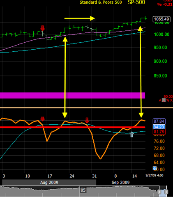173x197 pixels.
Task: Click the 9/17/09 4:00 timestamp
Action: 155,176
